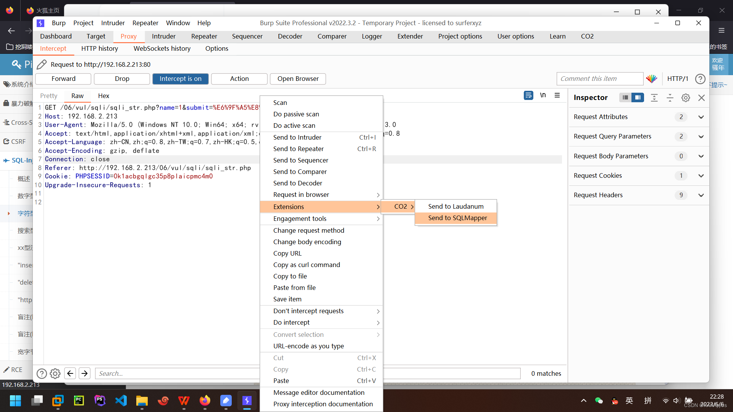Close the Inspector panel
Image resolution: width=733 pixels, height=412 pixels.
pyautogui.click(x=701, y=98)
